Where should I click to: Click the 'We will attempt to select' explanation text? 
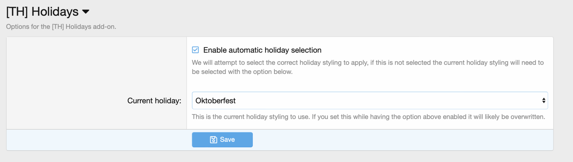(x=367, y=63)
